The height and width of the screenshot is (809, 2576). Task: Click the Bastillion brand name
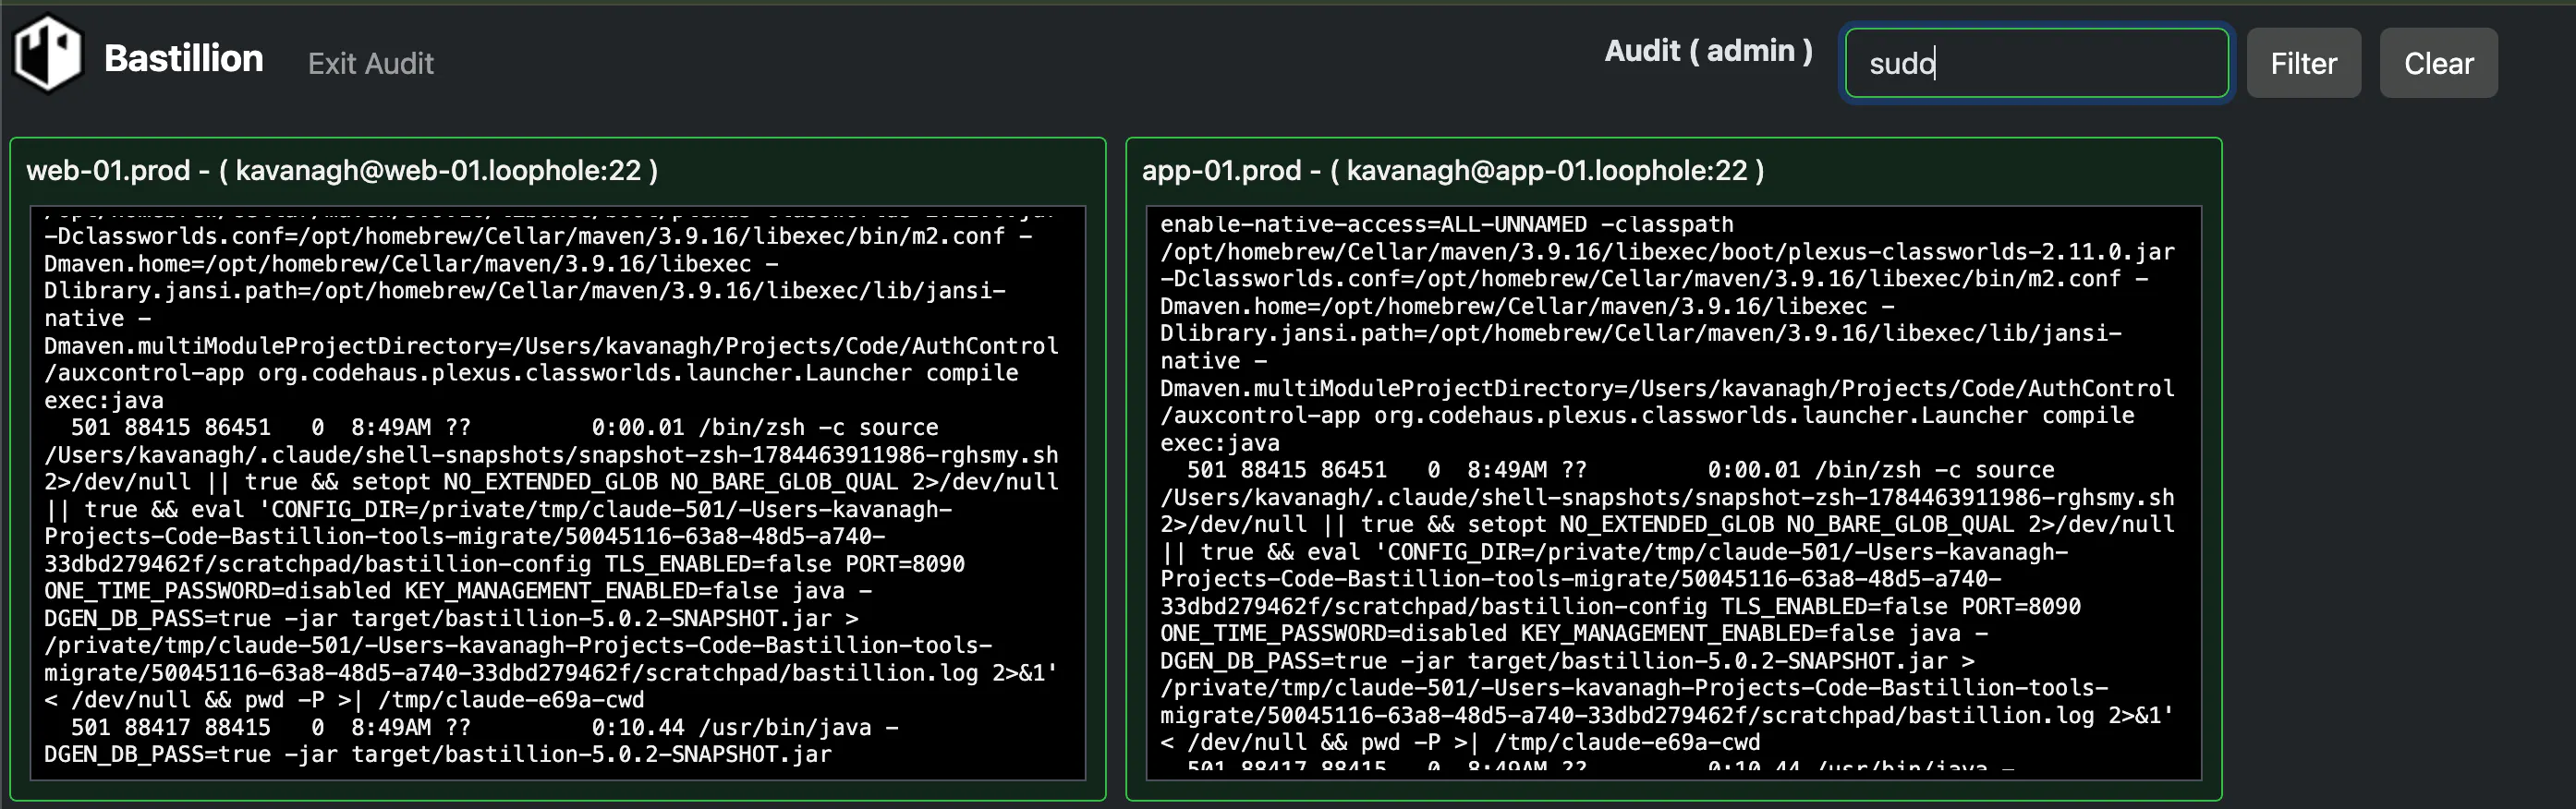point(184,58)
